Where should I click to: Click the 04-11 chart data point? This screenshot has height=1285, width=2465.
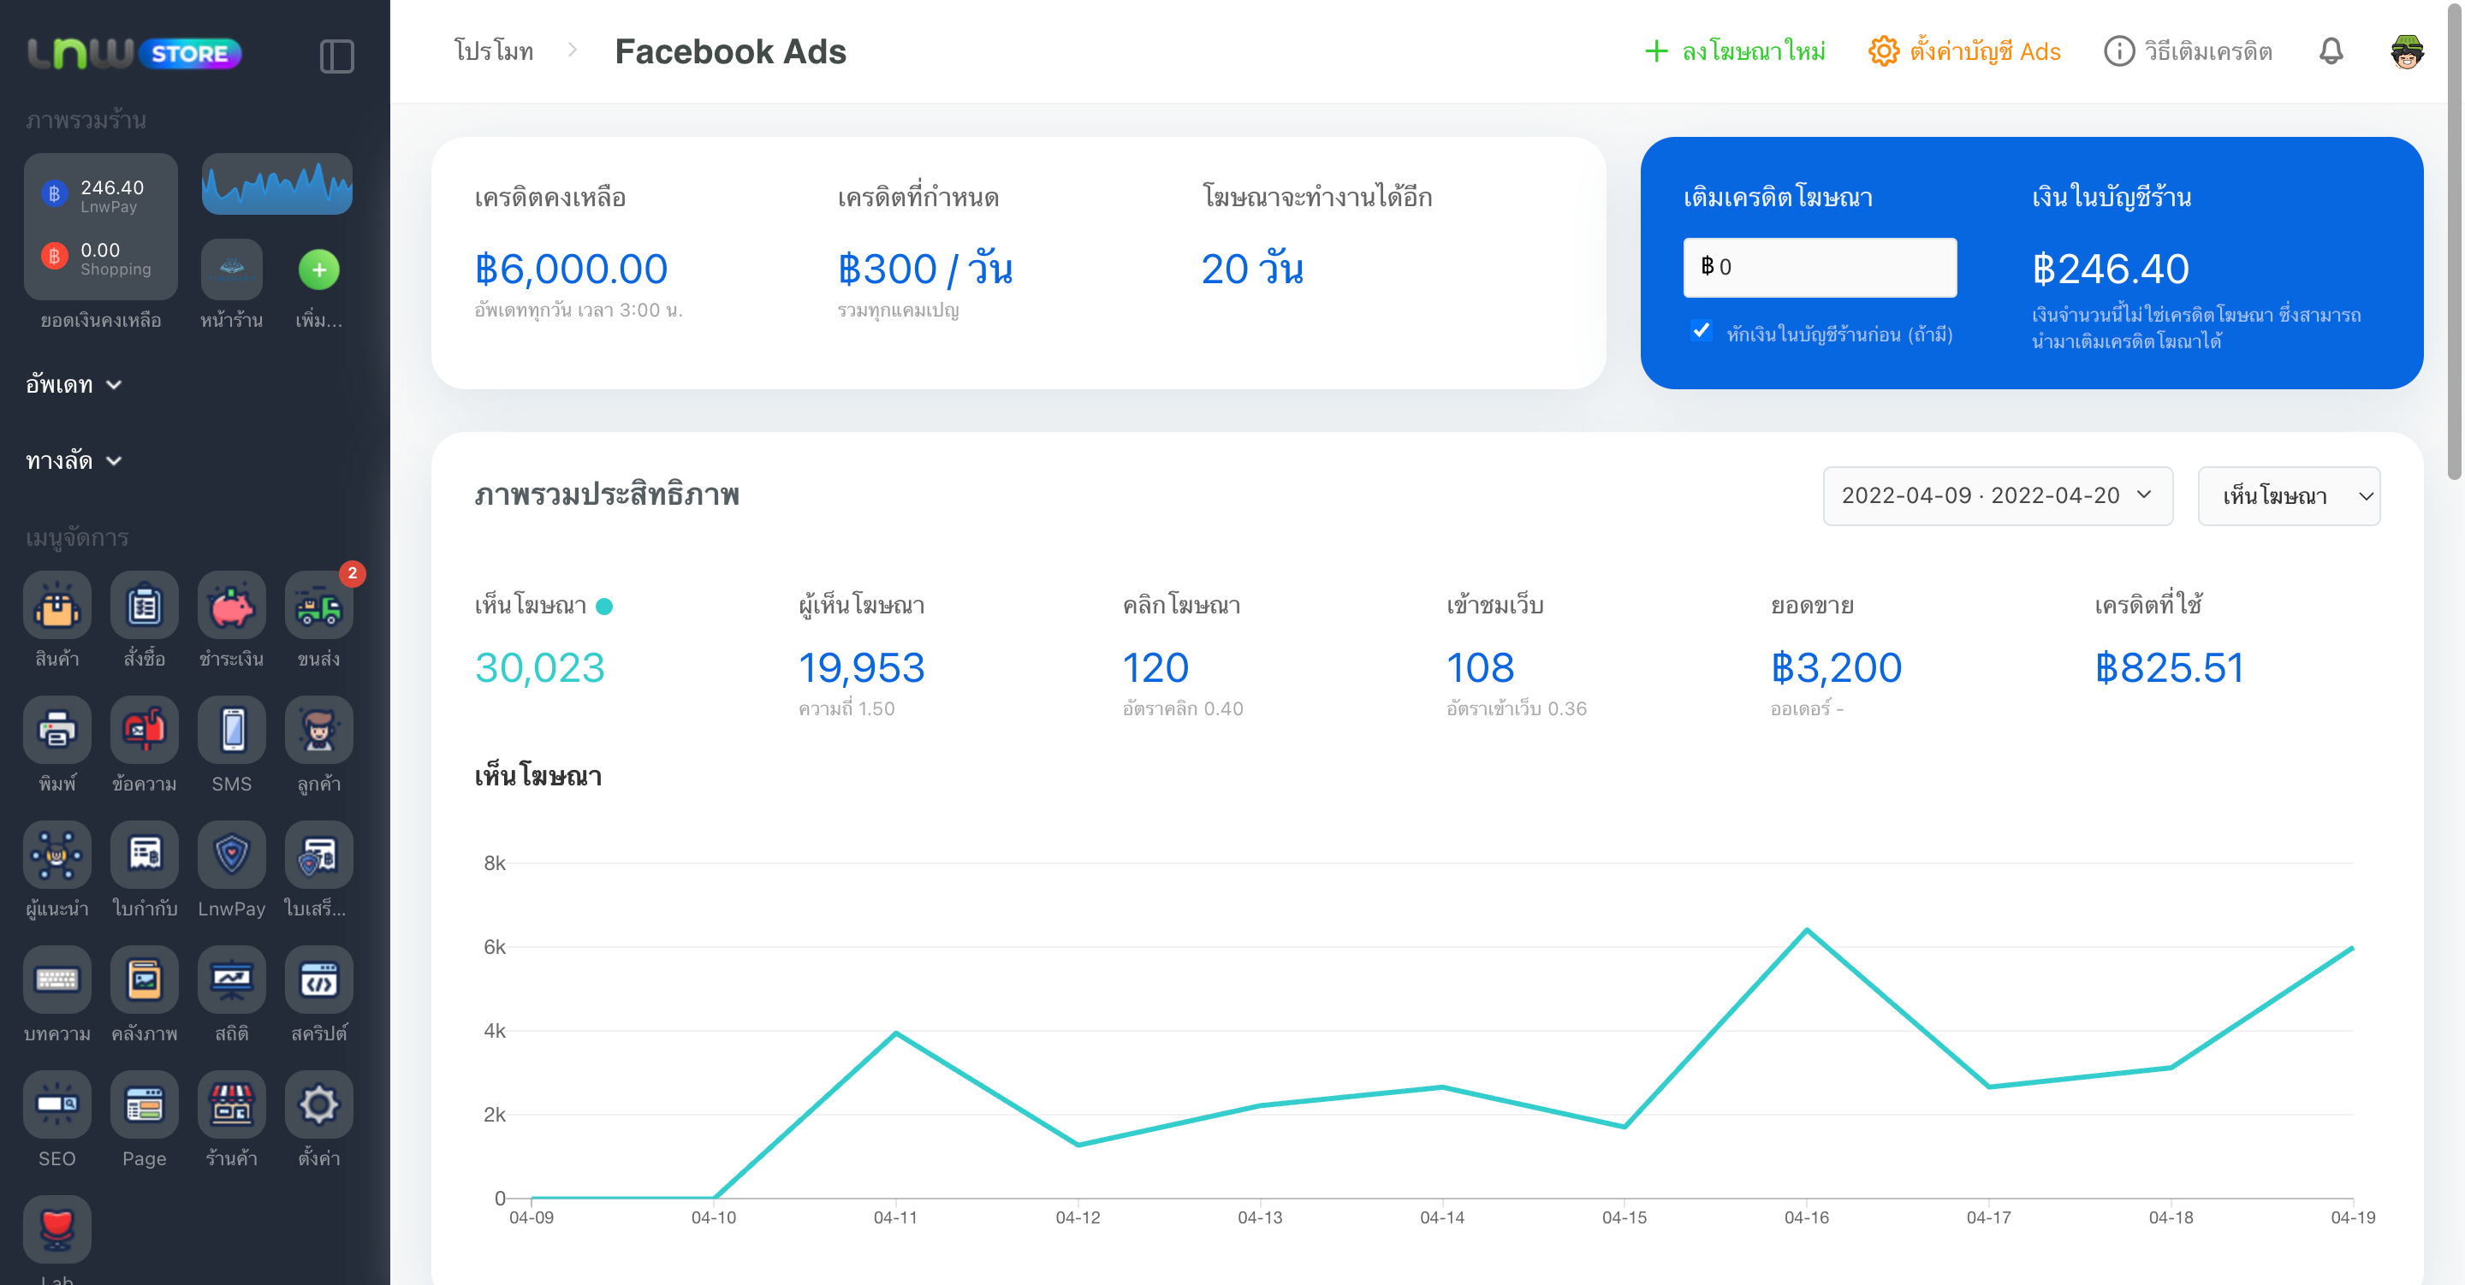coord(895,1033)
